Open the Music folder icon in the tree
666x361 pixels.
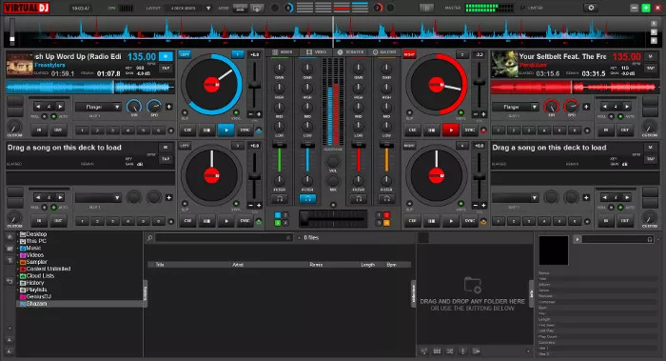23,249
